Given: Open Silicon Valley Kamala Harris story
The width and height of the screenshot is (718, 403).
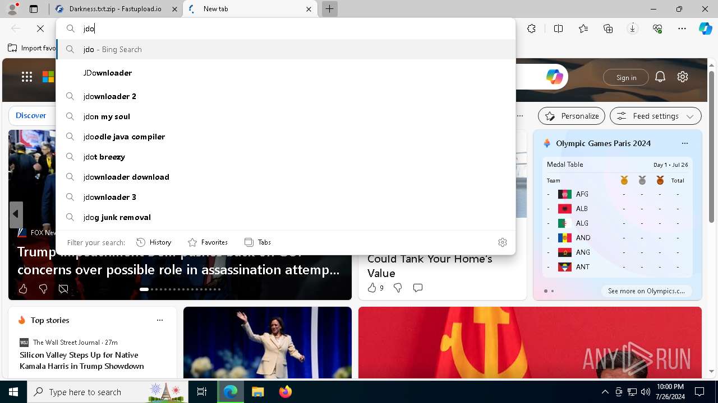Looking at the screenshot, I should pyautogui.click(x=82, y=360).
